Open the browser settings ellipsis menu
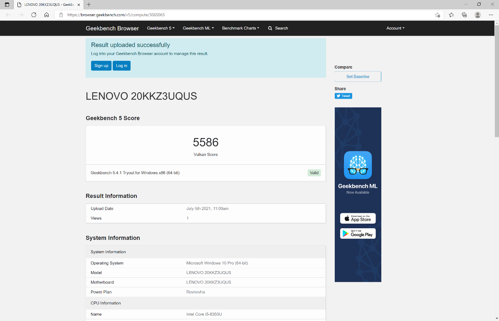The image size is (499, 321). [491, 15]
